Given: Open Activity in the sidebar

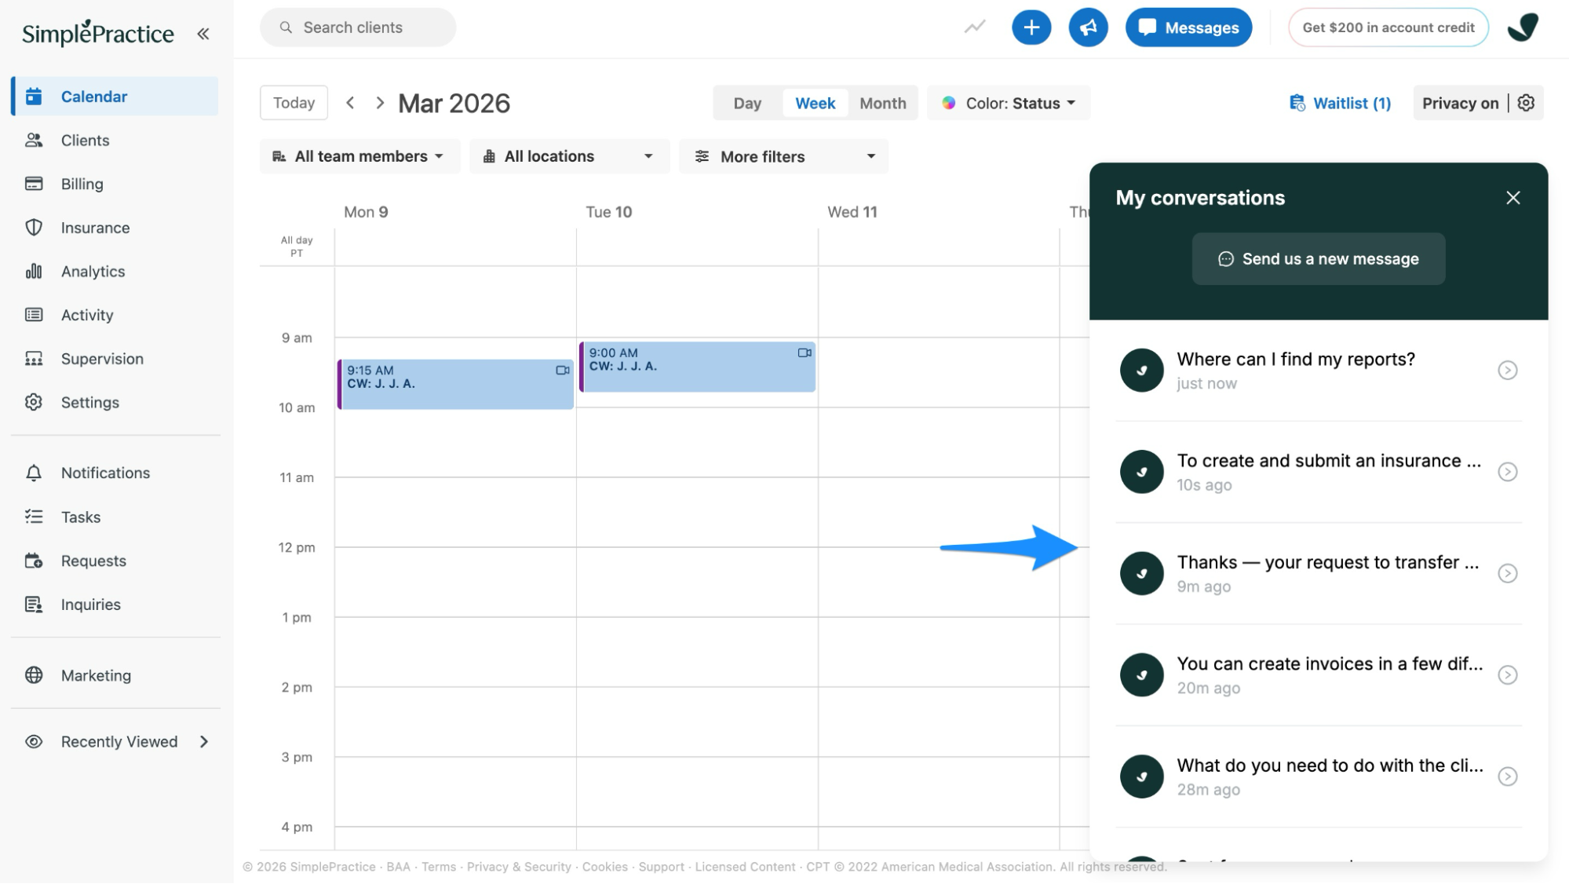Looking at the screenshot, I should point(115,315).
